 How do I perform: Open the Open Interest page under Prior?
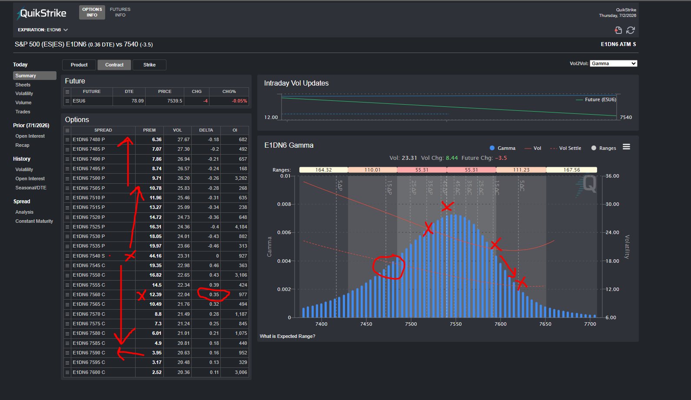coord(30,136)
